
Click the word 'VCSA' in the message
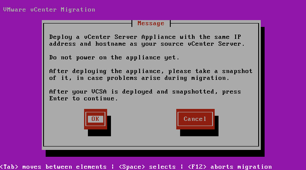99,92
